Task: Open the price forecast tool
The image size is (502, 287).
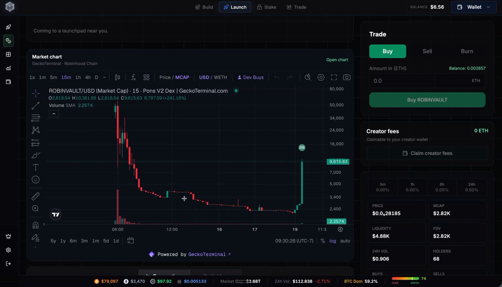Action: click(36, 143)
